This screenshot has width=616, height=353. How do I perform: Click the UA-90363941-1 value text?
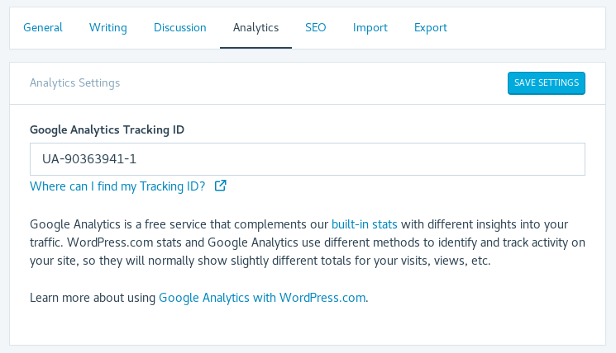point(89,159)
